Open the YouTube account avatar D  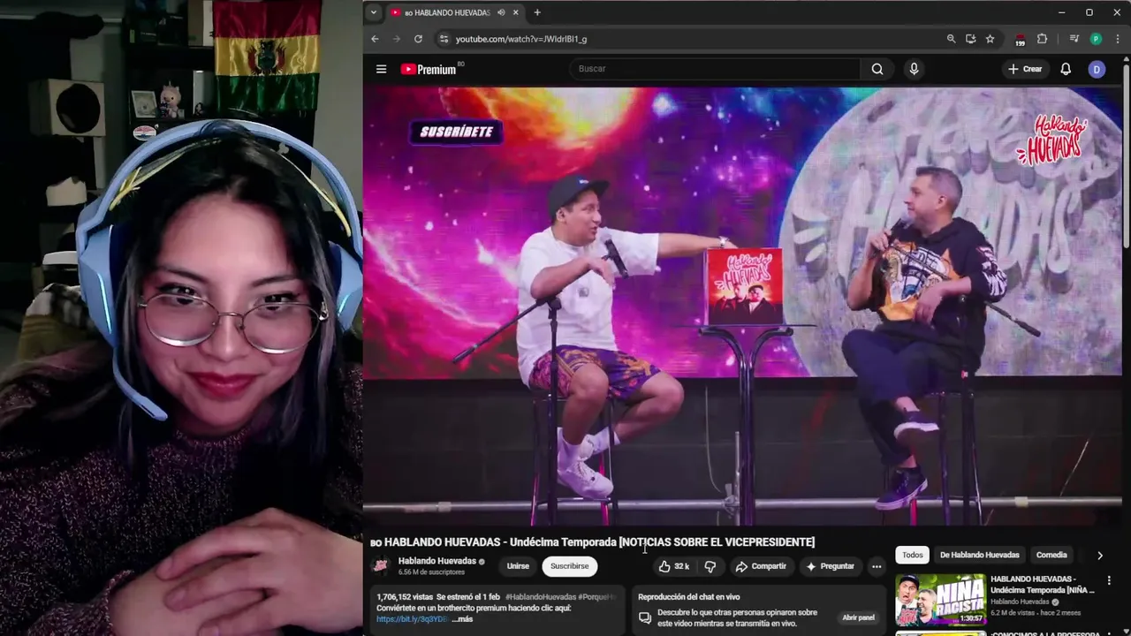[1097, 69]
